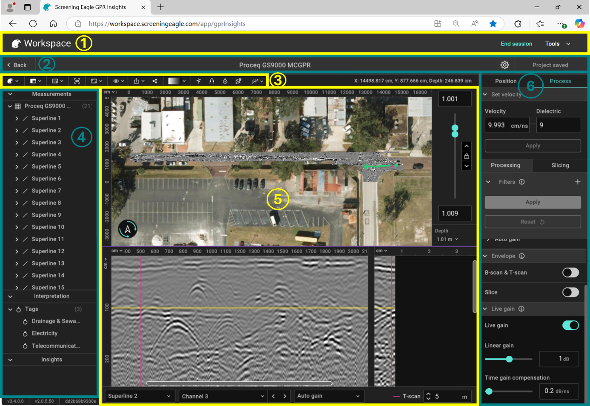Go Back to previous page

17,65
